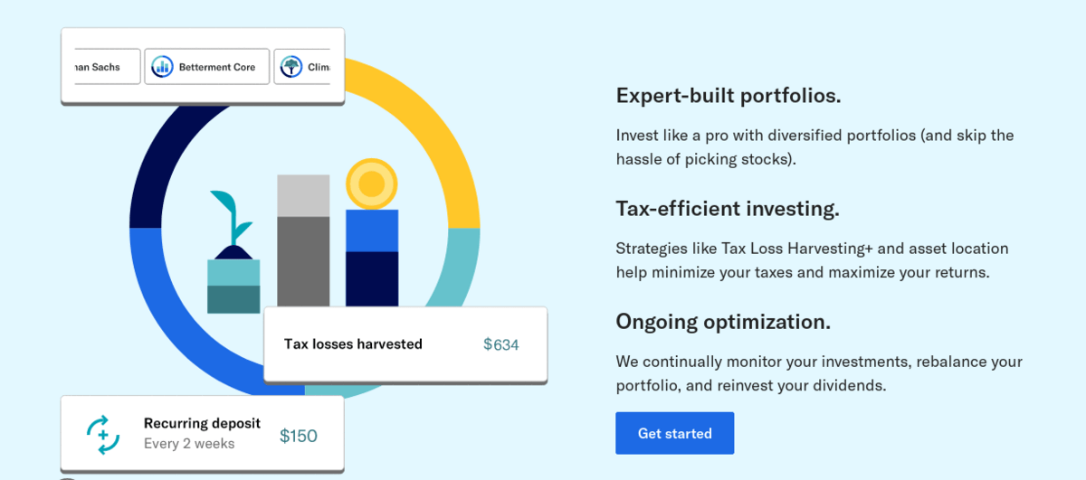Click the Tax-efficient investing heading
The width and height of the screenshot is (1086, 480).
click(x=728, y=209)
